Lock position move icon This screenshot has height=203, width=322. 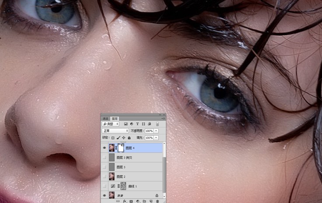tap(124, 138)
